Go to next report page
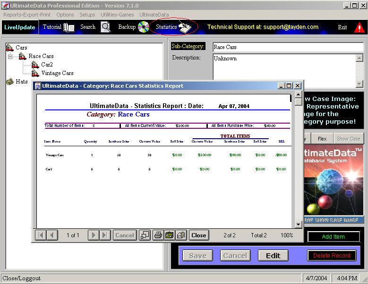368x284 pixels. pyautogui.click(x=94, y=235)
